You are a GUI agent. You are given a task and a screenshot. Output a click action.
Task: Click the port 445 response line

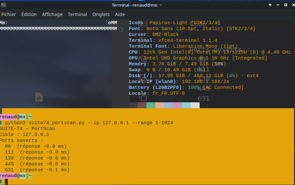[x=37, y=164]
